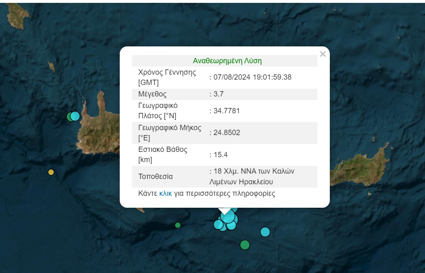Screen dimensions: 425x273
Task: Select the leftmost cyan circle in the cluster
Action: (218, 225)
